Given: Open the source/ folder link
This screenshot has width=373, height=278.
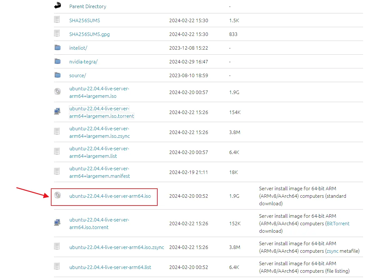Looking at the screenshot, I should coord(77,76).
